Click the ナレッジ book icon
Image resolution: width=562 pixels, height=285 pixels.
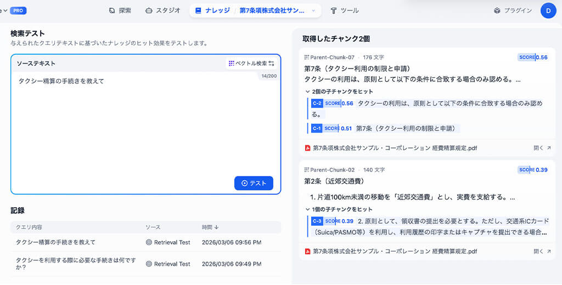[198, 10]
